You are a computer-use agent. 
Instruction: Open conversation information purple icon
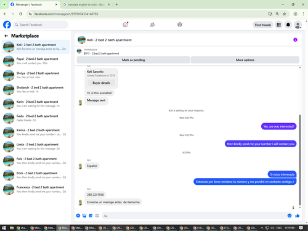click(x=295, y=40)
